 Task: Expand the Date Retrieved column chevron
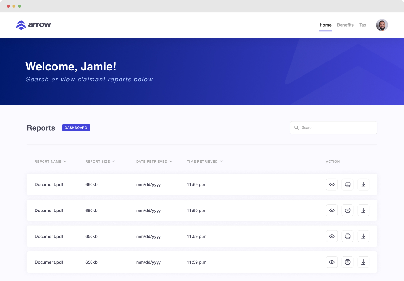(x=171, y=161)
